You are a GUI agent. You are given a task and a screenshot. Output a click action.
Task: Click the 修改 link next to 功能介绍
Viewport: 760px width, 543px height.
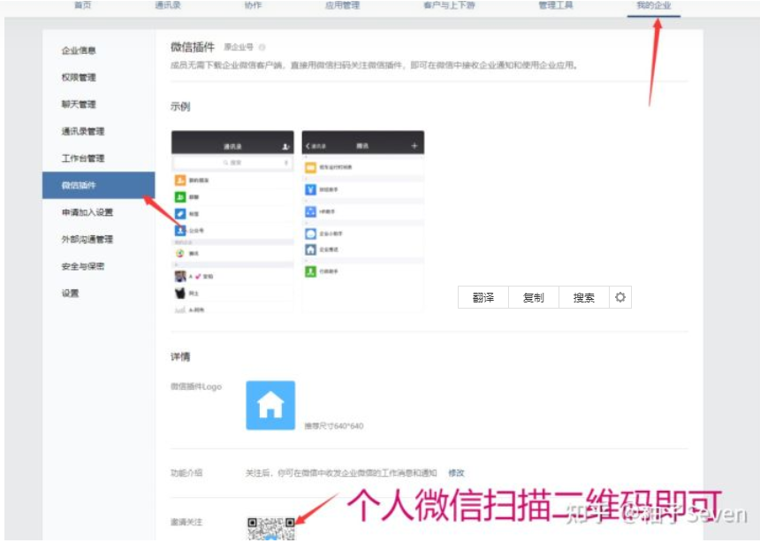tap(456, 472)
